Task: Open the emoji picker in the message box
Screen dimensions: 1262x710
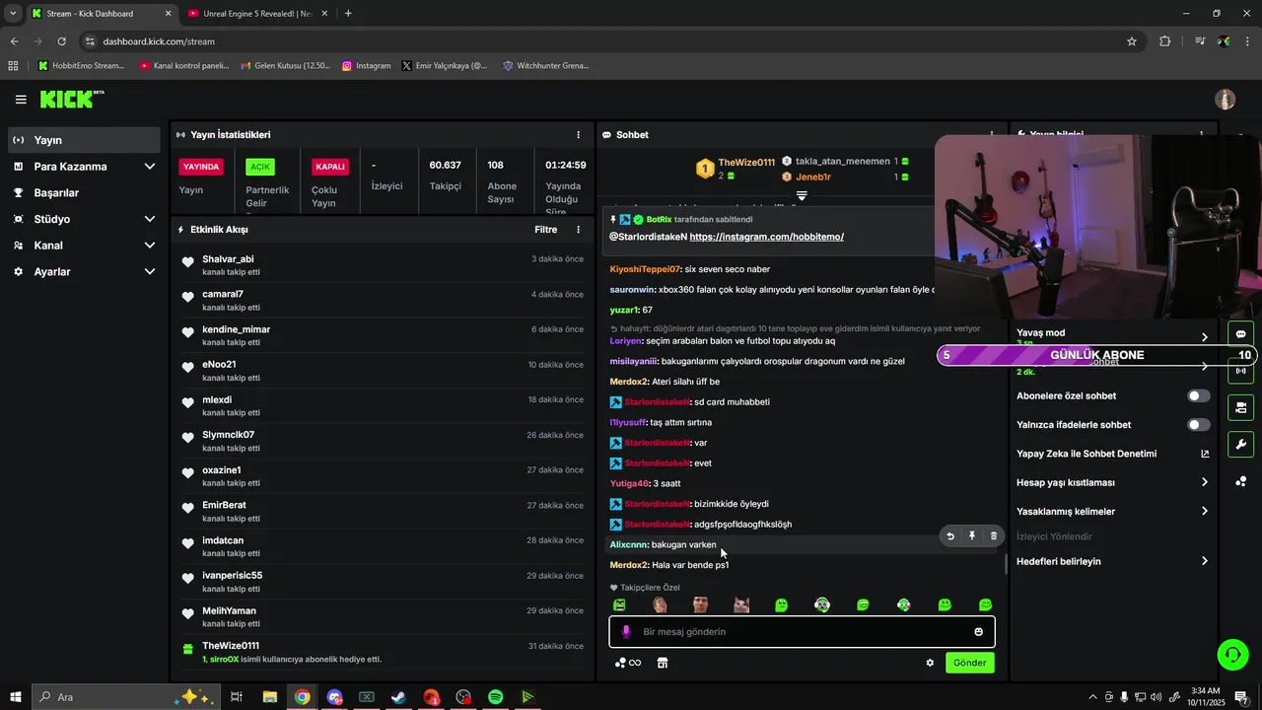Action: coord(979,632)
